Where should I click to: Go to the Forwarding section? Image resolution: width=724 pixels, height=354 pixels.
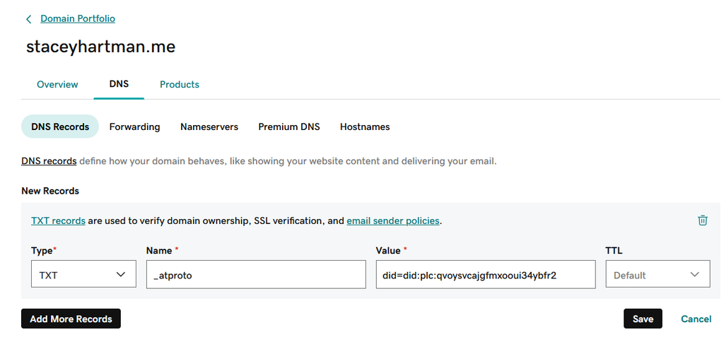(134, 127)
